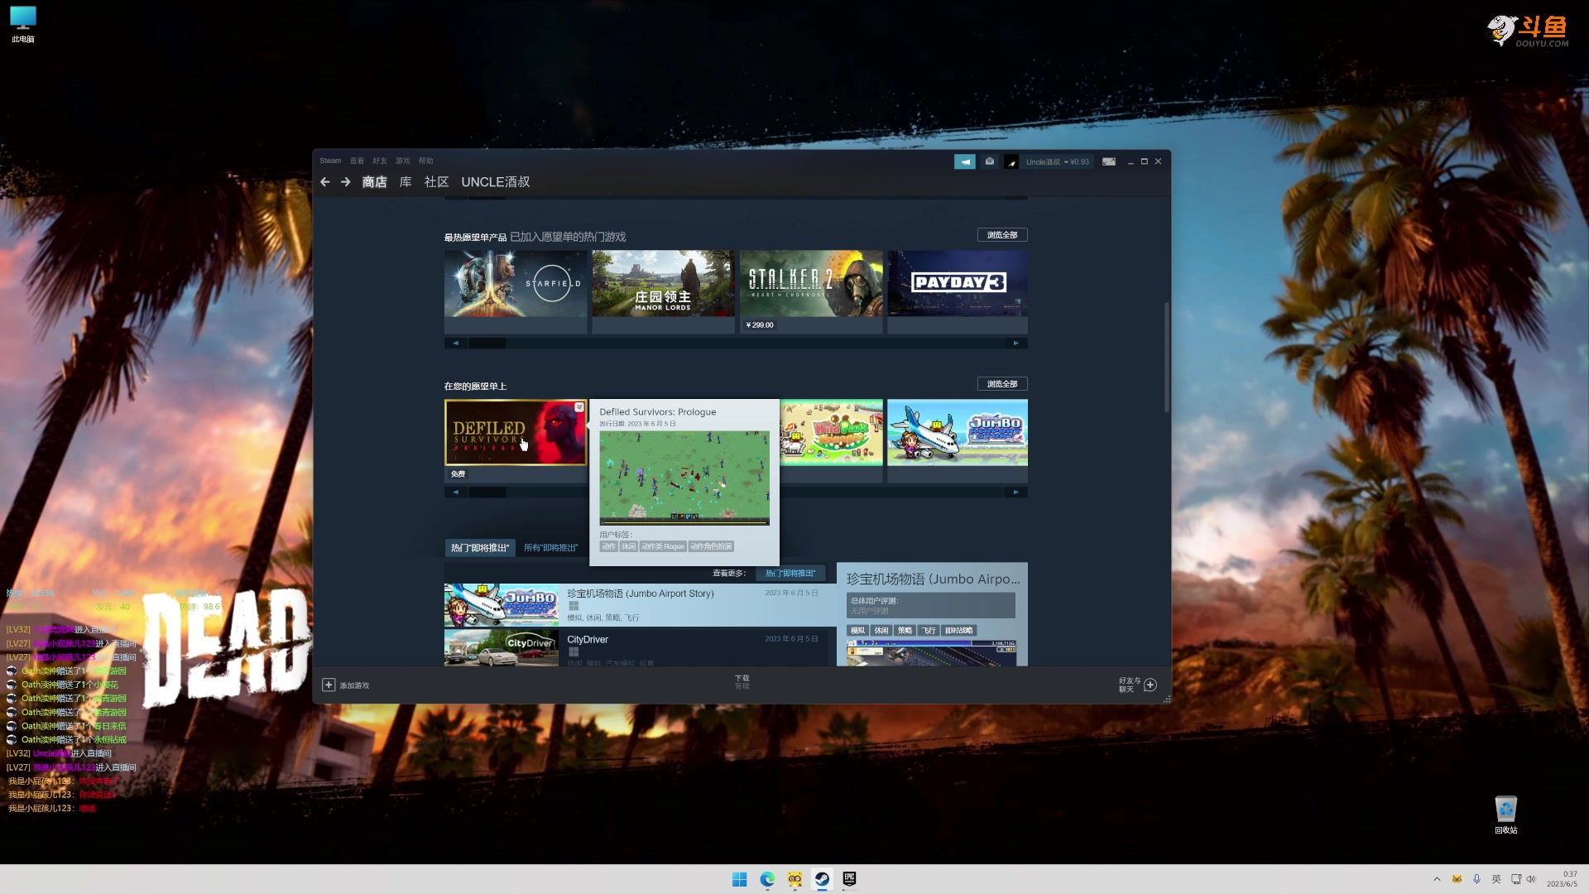This screenshot has width=1589, height=894.
Task: Click the wishlist carousel right arrow
Action: click(x=1016, y=492)
